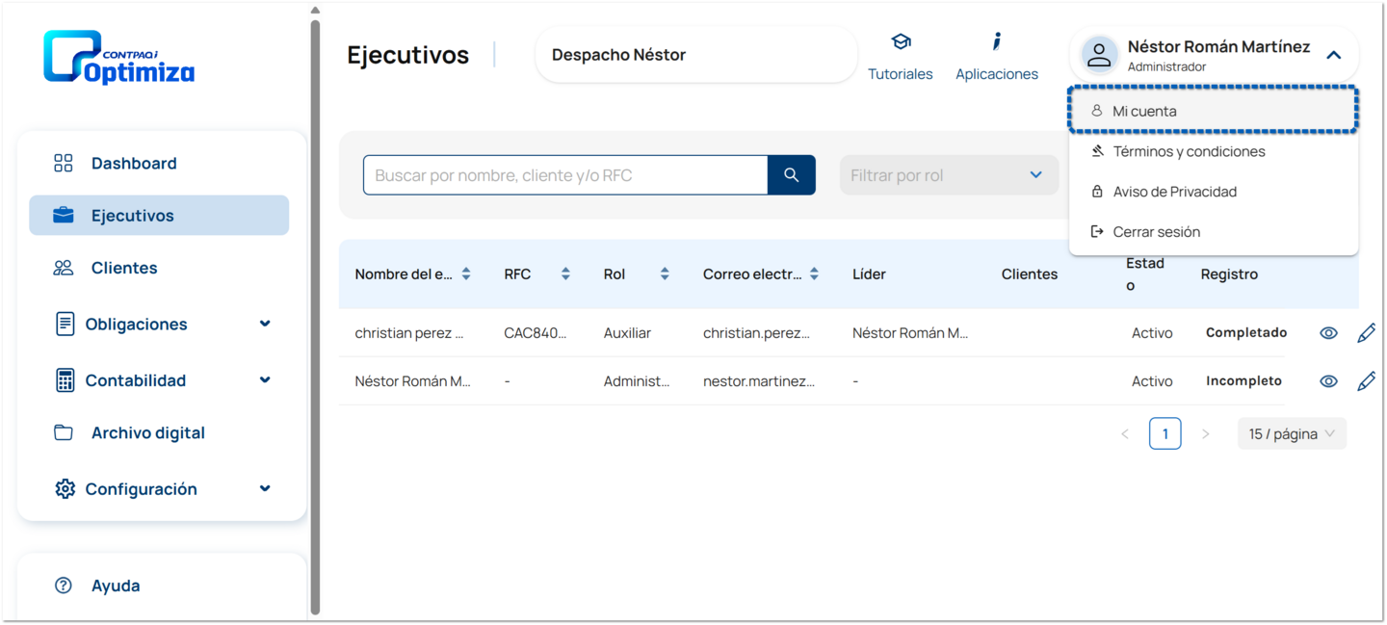1387x625 pixels.
Task: Click pencil edit icon for Néstor Román row
Action: pos(1366,381)
